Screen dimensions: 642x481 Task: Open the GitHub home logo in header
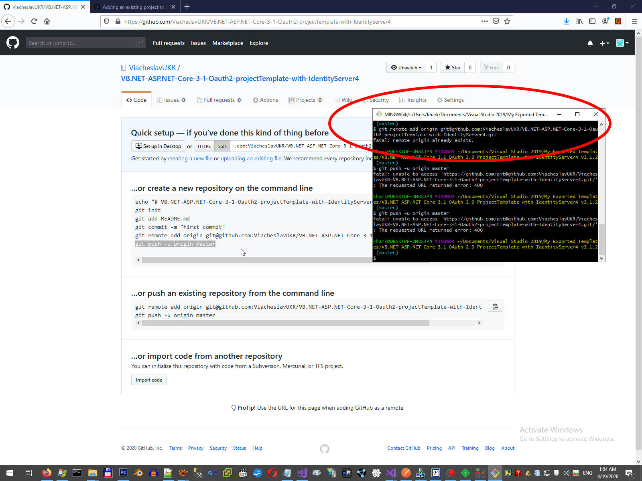pyautogui.click(x=13, y=42)
